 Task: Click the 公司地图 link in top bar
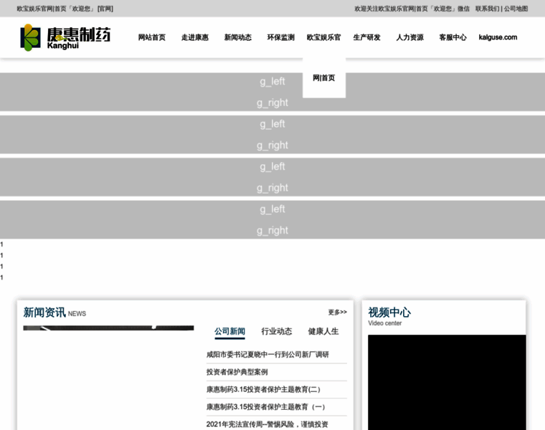click(x=516, y=9)
